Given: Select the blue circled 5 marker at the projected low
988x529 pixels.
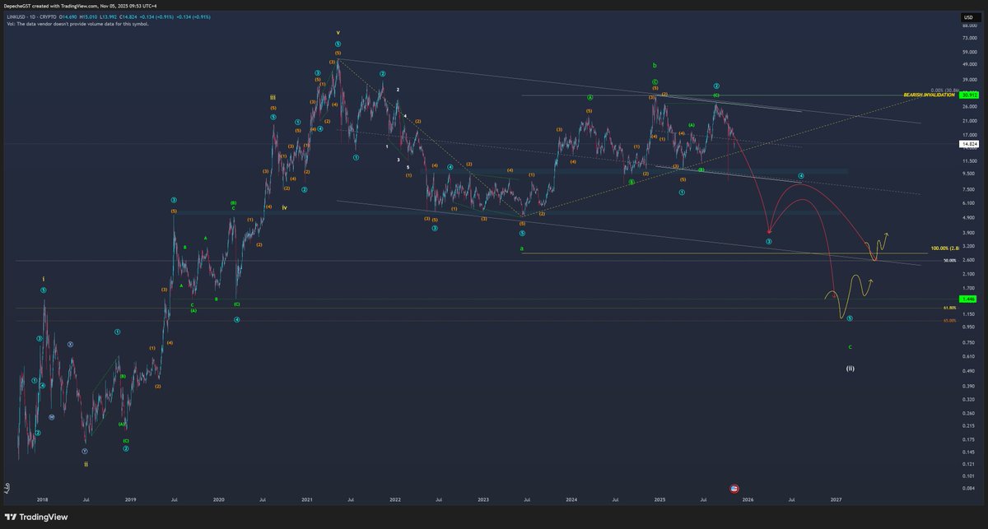Looking at the screenshot, I should point(849,318).
